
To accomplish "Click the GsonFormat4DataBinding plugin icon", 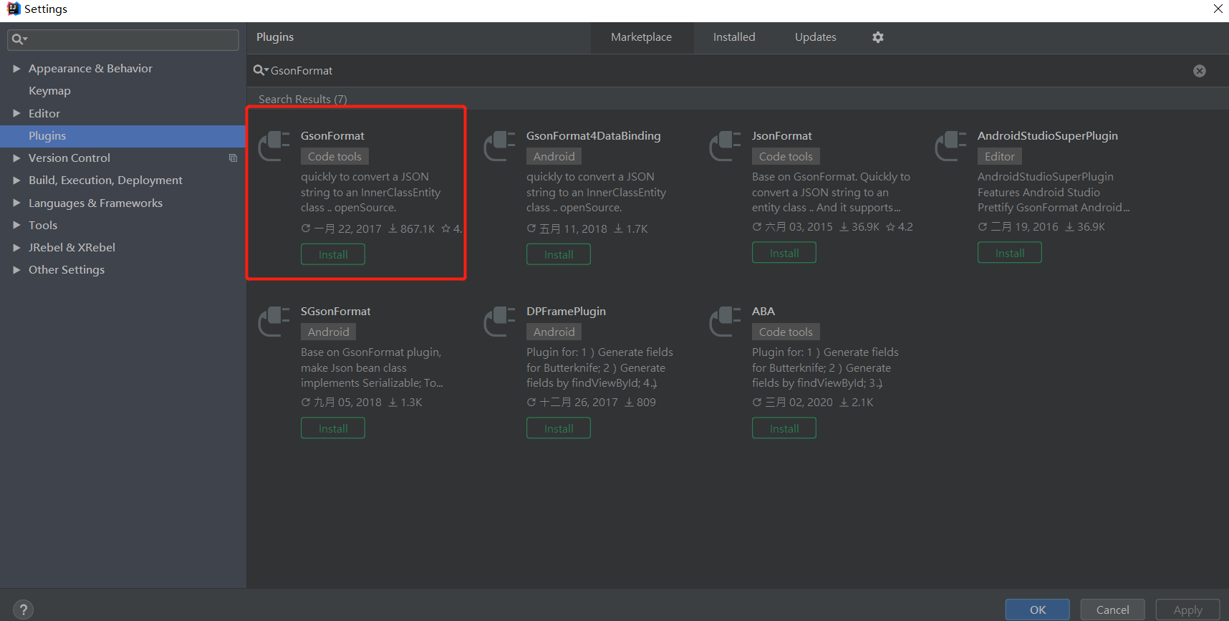I will point(500,145).
